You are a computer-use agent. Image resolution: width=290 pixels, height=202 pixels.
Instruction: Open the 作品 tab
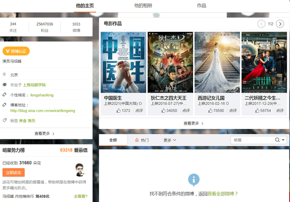click(201, 6)
